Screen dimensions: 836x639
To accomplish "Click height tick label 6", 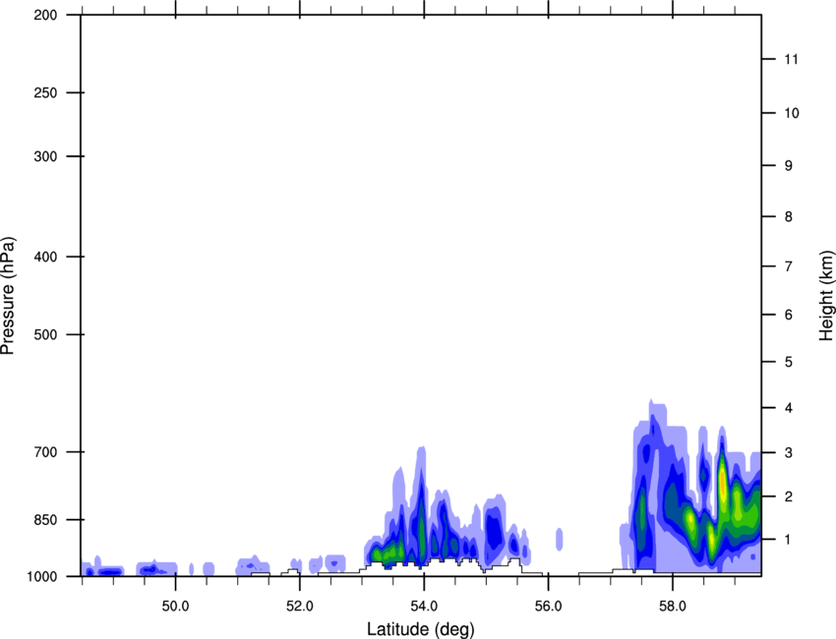I will click(x=789, y=315).
